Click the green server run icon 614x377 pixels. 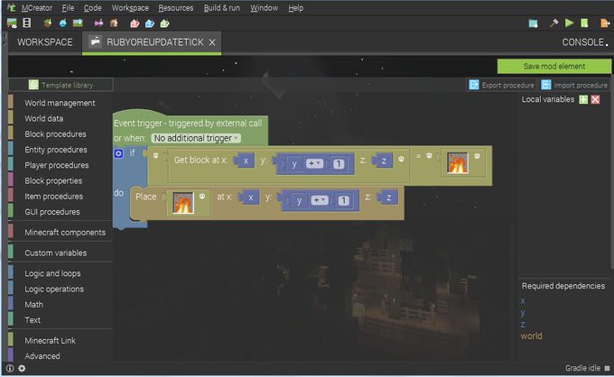[x=584, y=23]
